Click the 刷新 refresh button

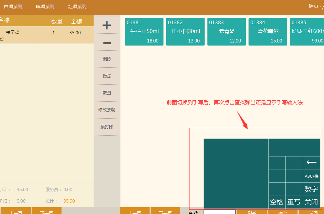(x=252, y=212)
